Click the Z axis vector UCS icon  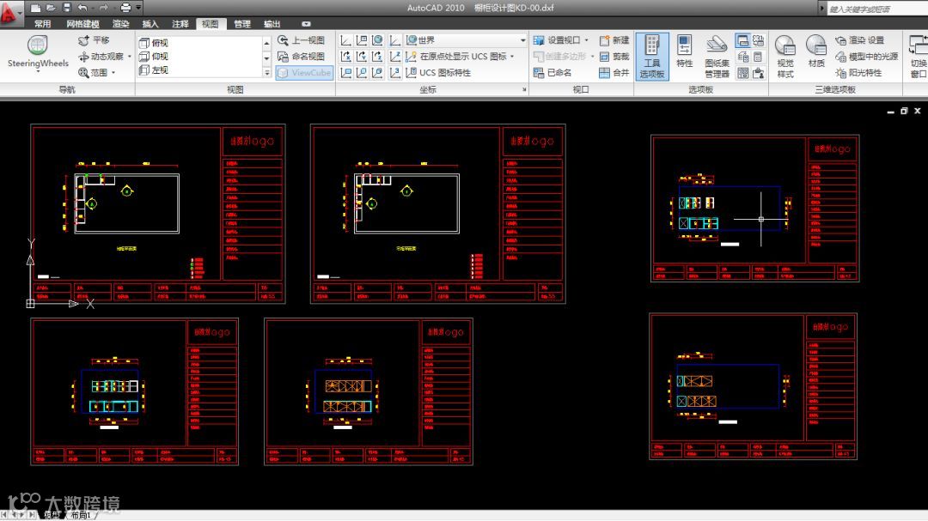tap(394, 56)
